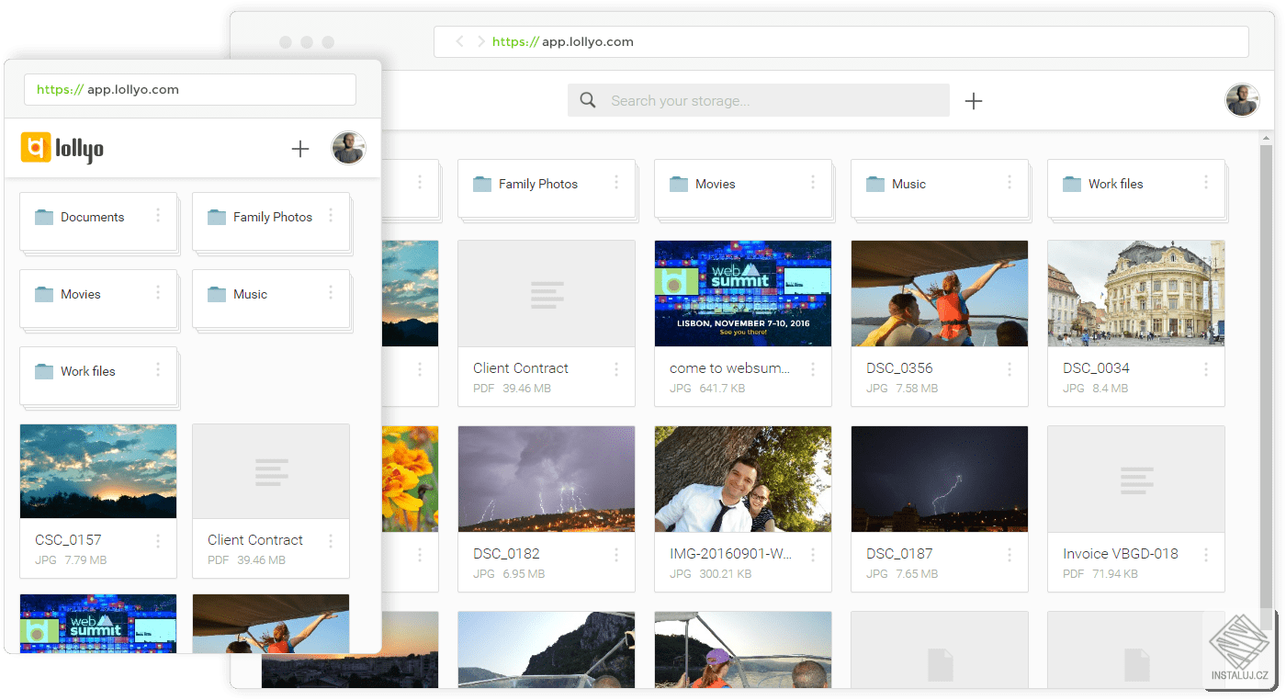Image resolution: width=1286 pixels, height=700 pixels.
Task: Click the plus icon beside the search field
Action: pyautogui.click(x=974, y=101)
